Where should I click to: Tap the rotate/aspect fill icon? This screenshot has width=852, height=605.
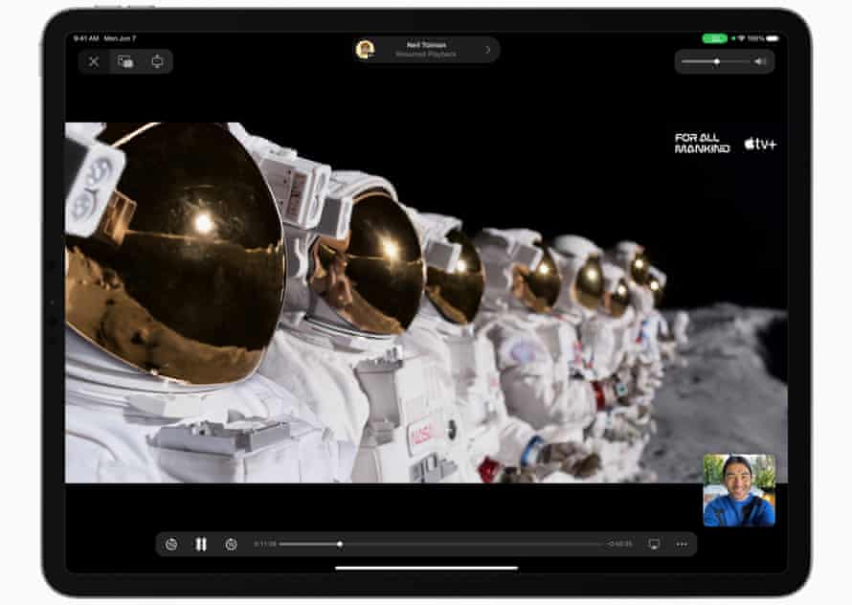tap(157, 61)
